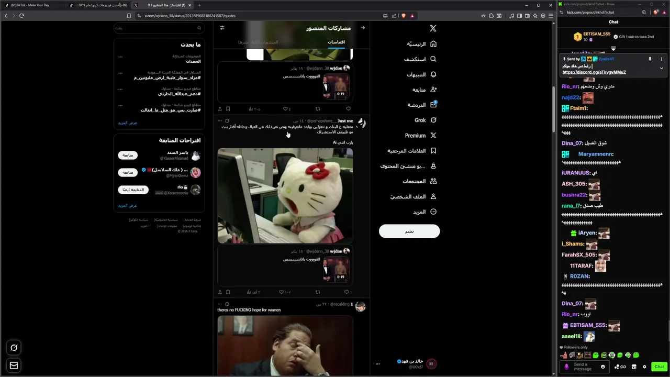Open hashtag صارت_بس_مو_مثل_ما_انقالت
Viewport: 670px width, 377px height.
point(171,110)
